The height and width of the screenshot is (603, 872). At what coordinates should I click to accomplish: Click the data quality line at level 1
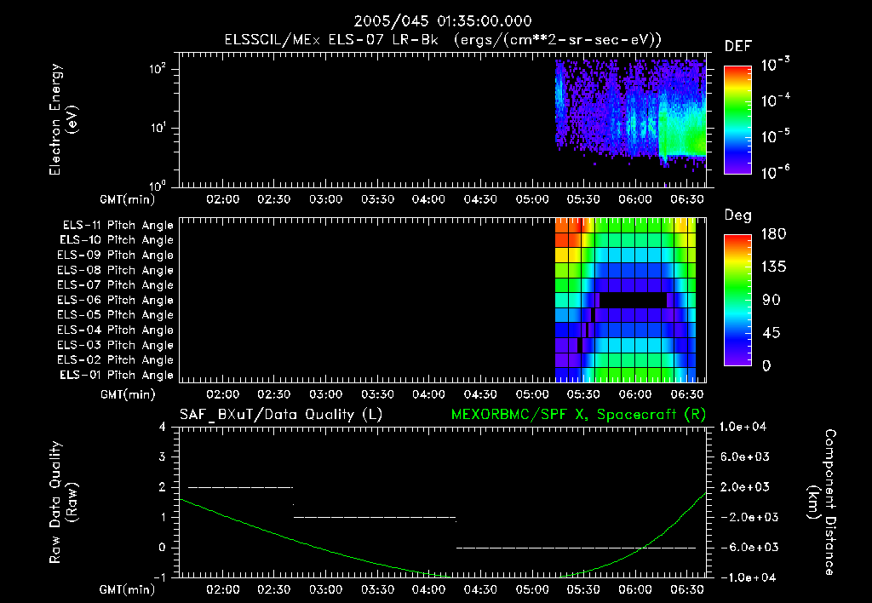pos(375,517)
